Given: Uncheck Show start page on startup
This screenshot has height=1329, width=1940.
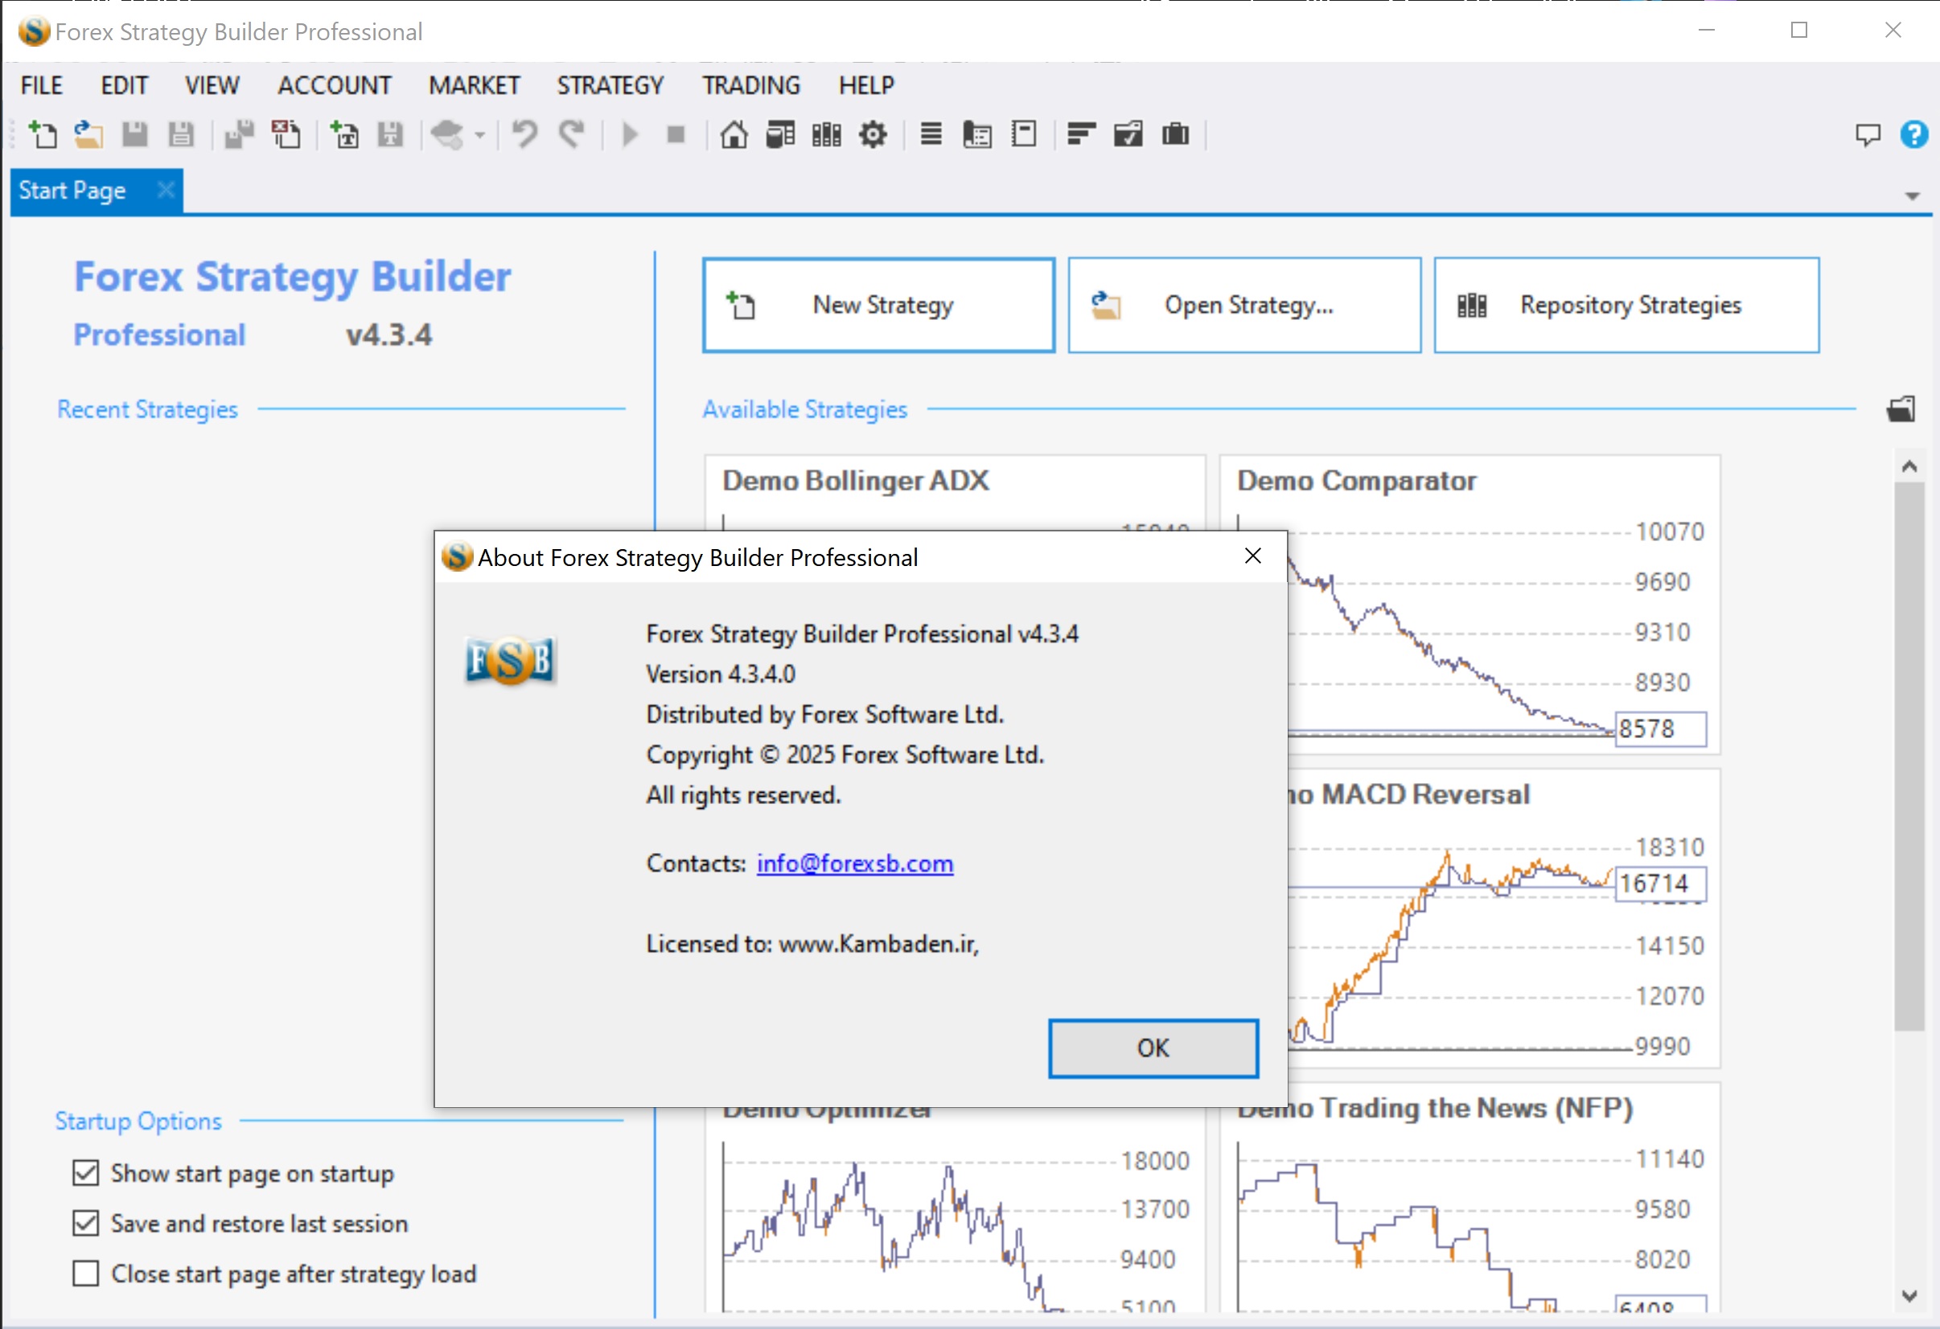Looking at the screenshot, I should 85,1173.
